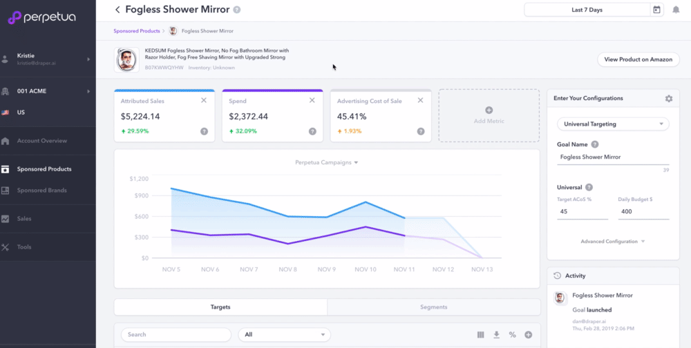Click the dan@draper.ai activity entry text

589,321
